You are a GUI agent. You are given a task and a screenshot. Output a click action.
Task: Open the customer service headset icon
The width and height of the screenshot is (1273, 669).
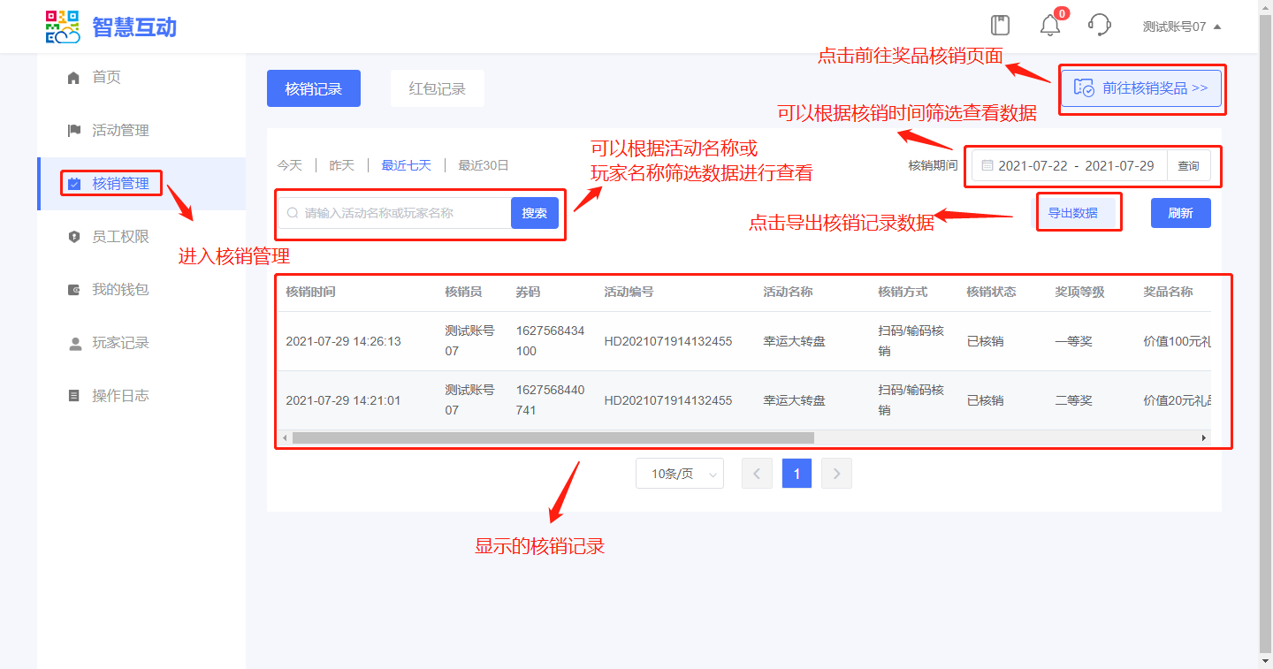click(x=1099, y=25)
